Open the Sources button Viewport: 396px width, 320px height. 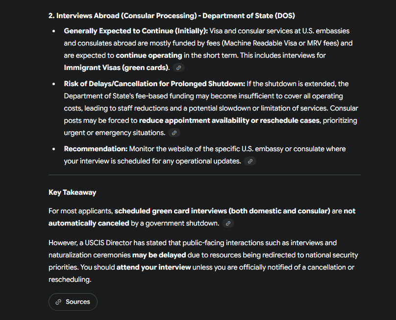pyautogui.click(x=73, y=302)
